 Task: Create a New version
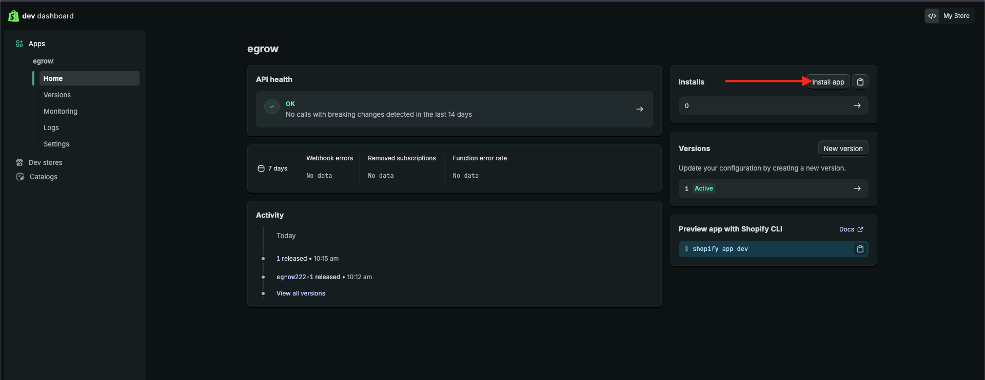842,149
